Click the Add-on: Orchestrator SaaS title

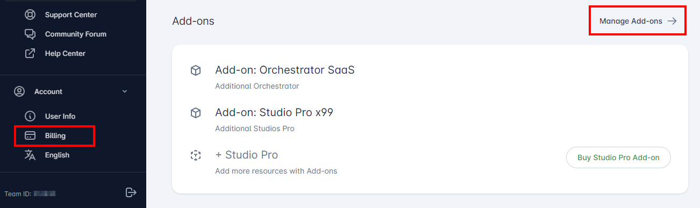pos(285,70)
